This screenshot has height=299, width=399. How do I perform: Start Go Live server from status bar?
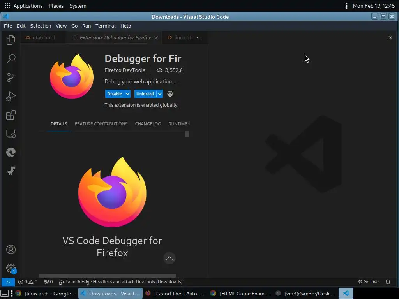coord(368,282)
